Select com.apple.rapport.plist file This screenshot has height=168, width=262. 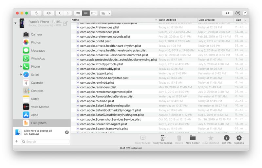click(159, 74)
